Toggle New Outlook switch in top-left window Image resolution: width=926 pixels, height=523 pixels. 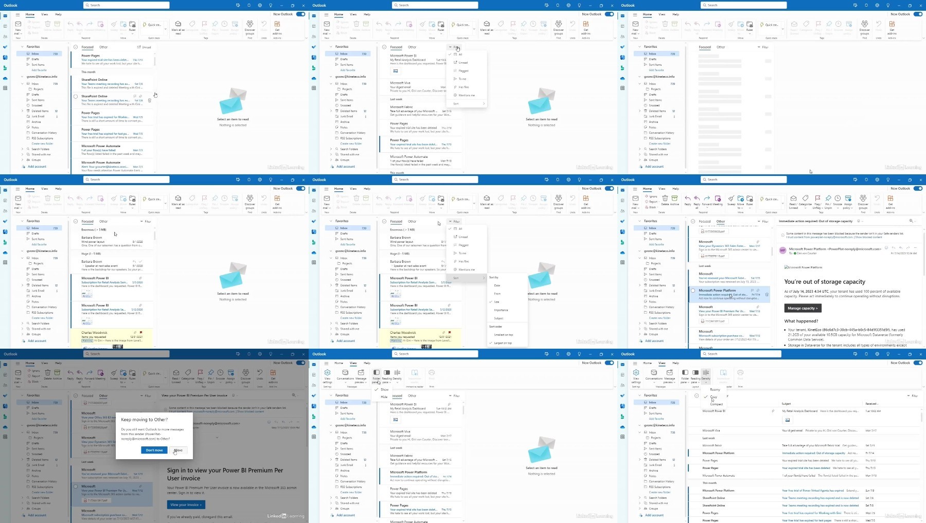coord(301,14)
